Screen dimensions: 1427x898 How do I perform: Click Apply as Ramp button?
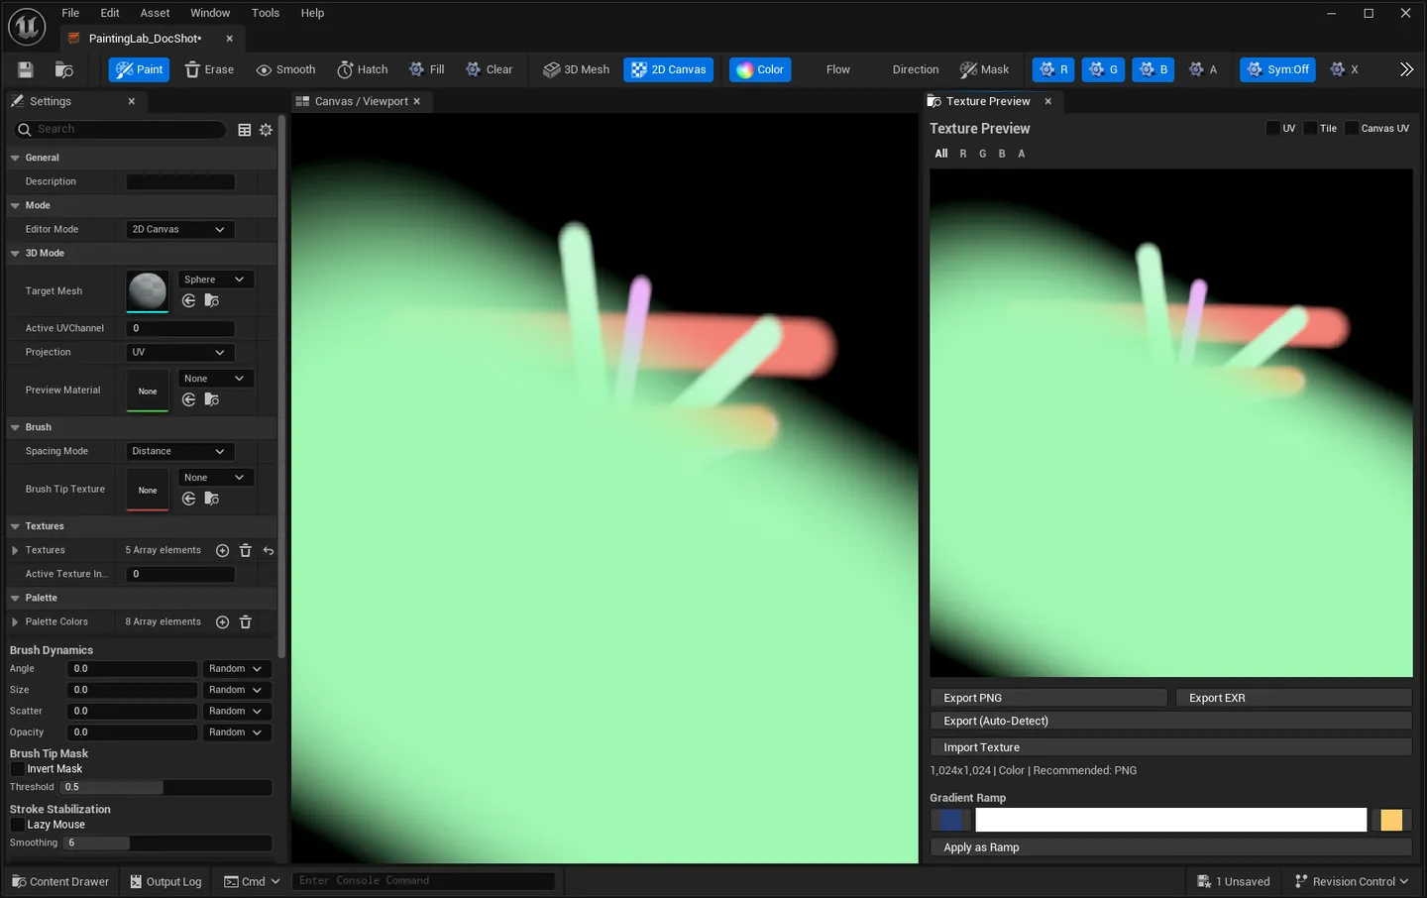click(x=1170, y=847)
